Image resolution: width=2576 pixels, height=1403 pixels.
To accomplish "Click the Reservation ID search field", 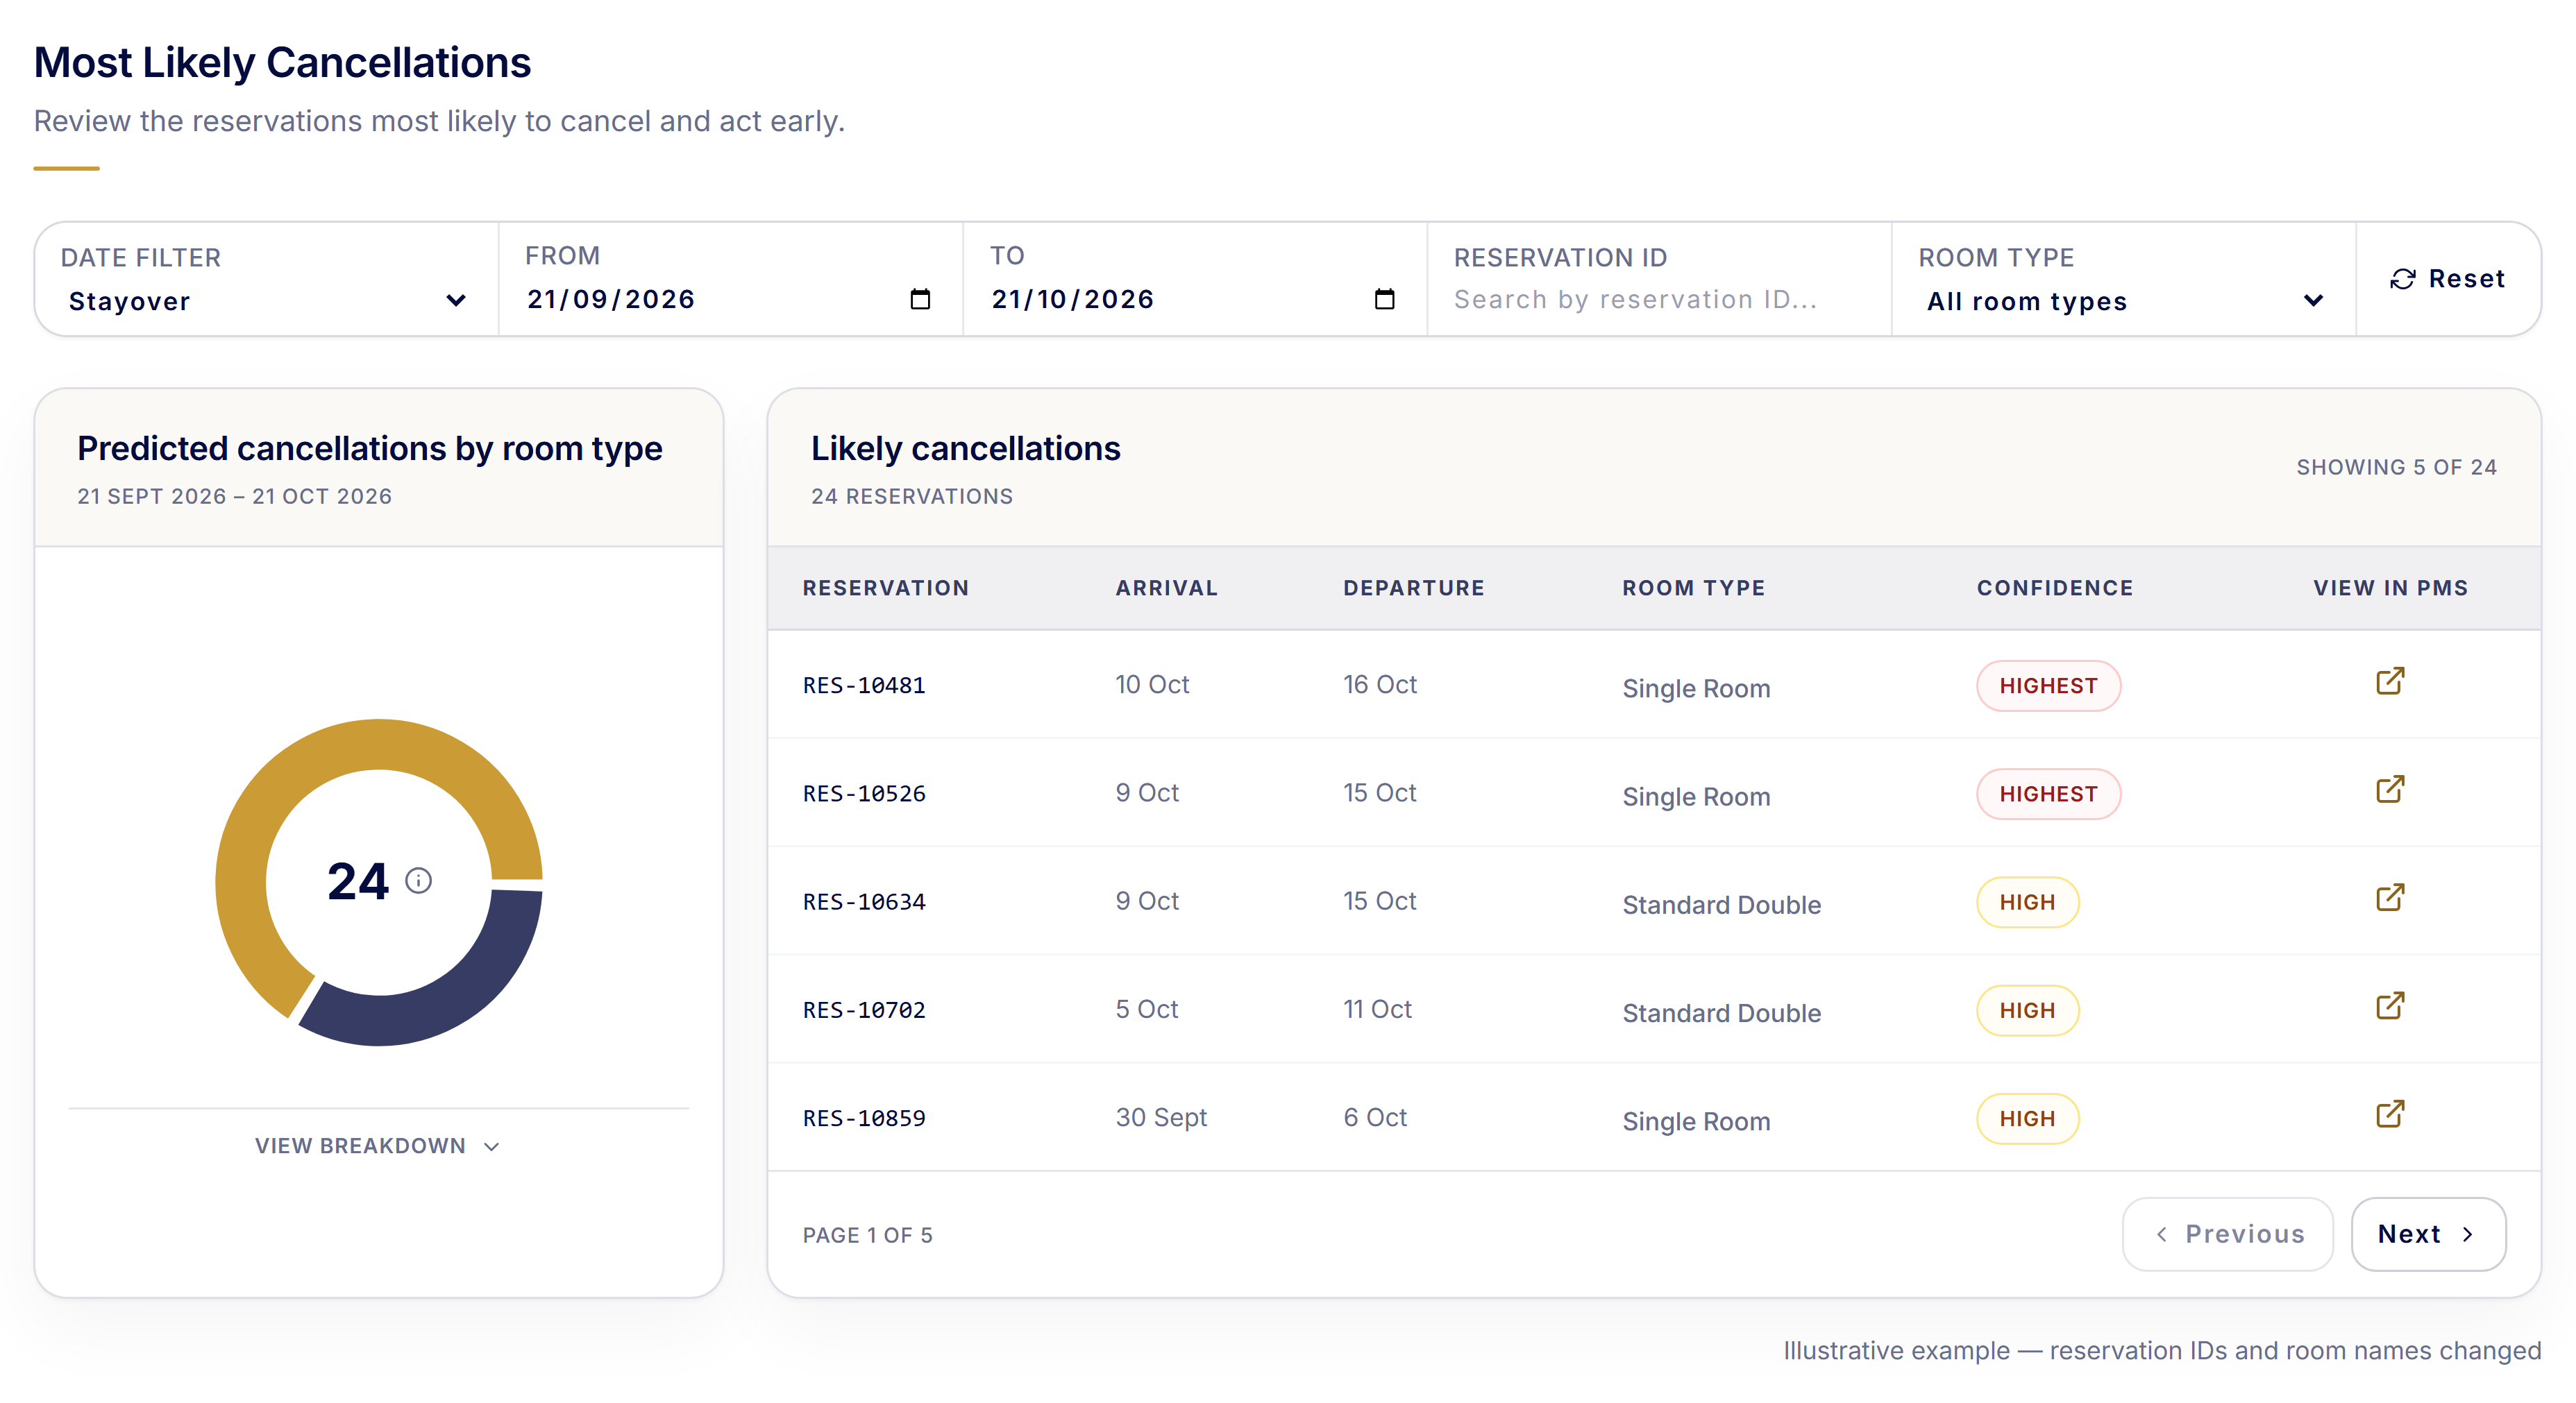I will coord(1660,299).
